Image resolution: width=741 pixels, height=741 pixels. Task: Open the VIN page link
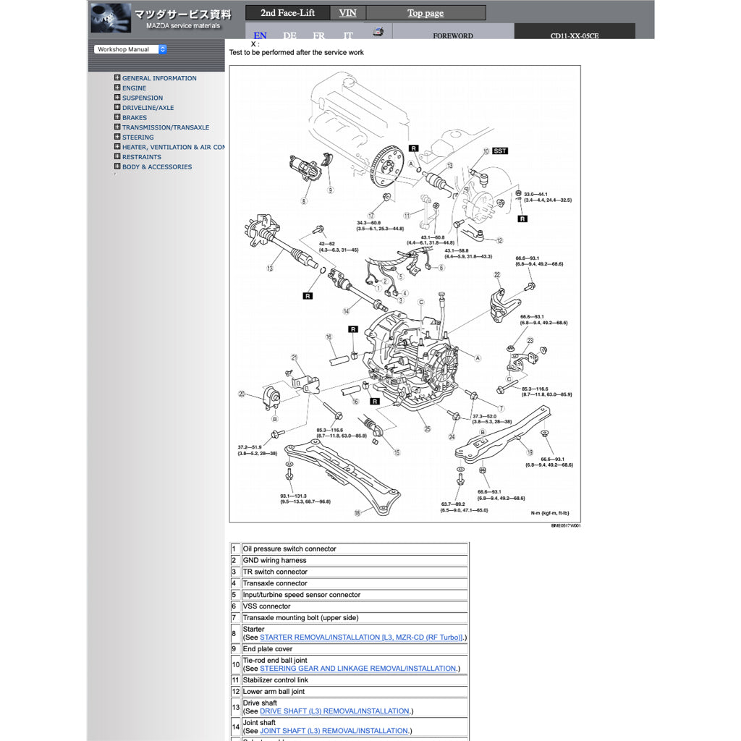click(x=347, y=13)
